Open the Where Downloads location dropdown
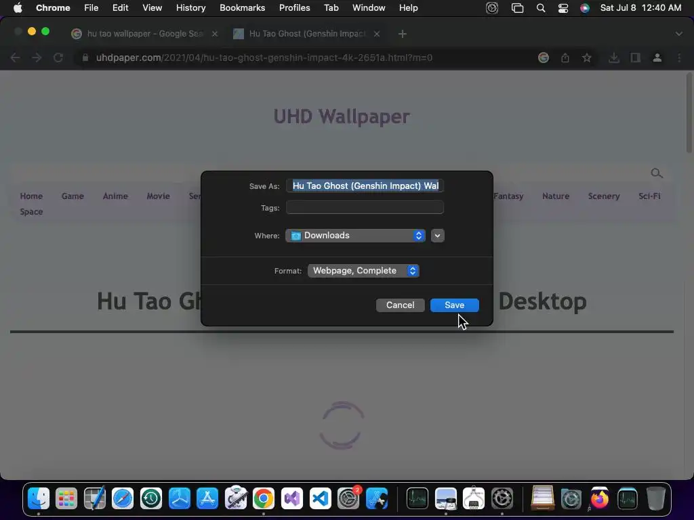 click(355, 236)
